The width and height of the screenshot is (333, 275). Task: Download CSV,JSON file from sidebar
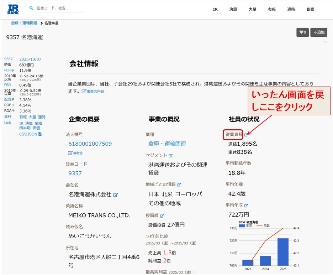click(30, 134)
